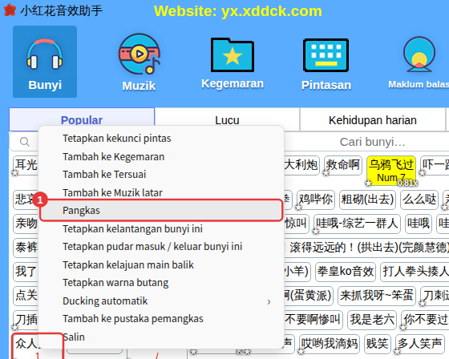Play the 刀插 sound button
Viewport: 449px width, 359px height.
coord(26,319)
